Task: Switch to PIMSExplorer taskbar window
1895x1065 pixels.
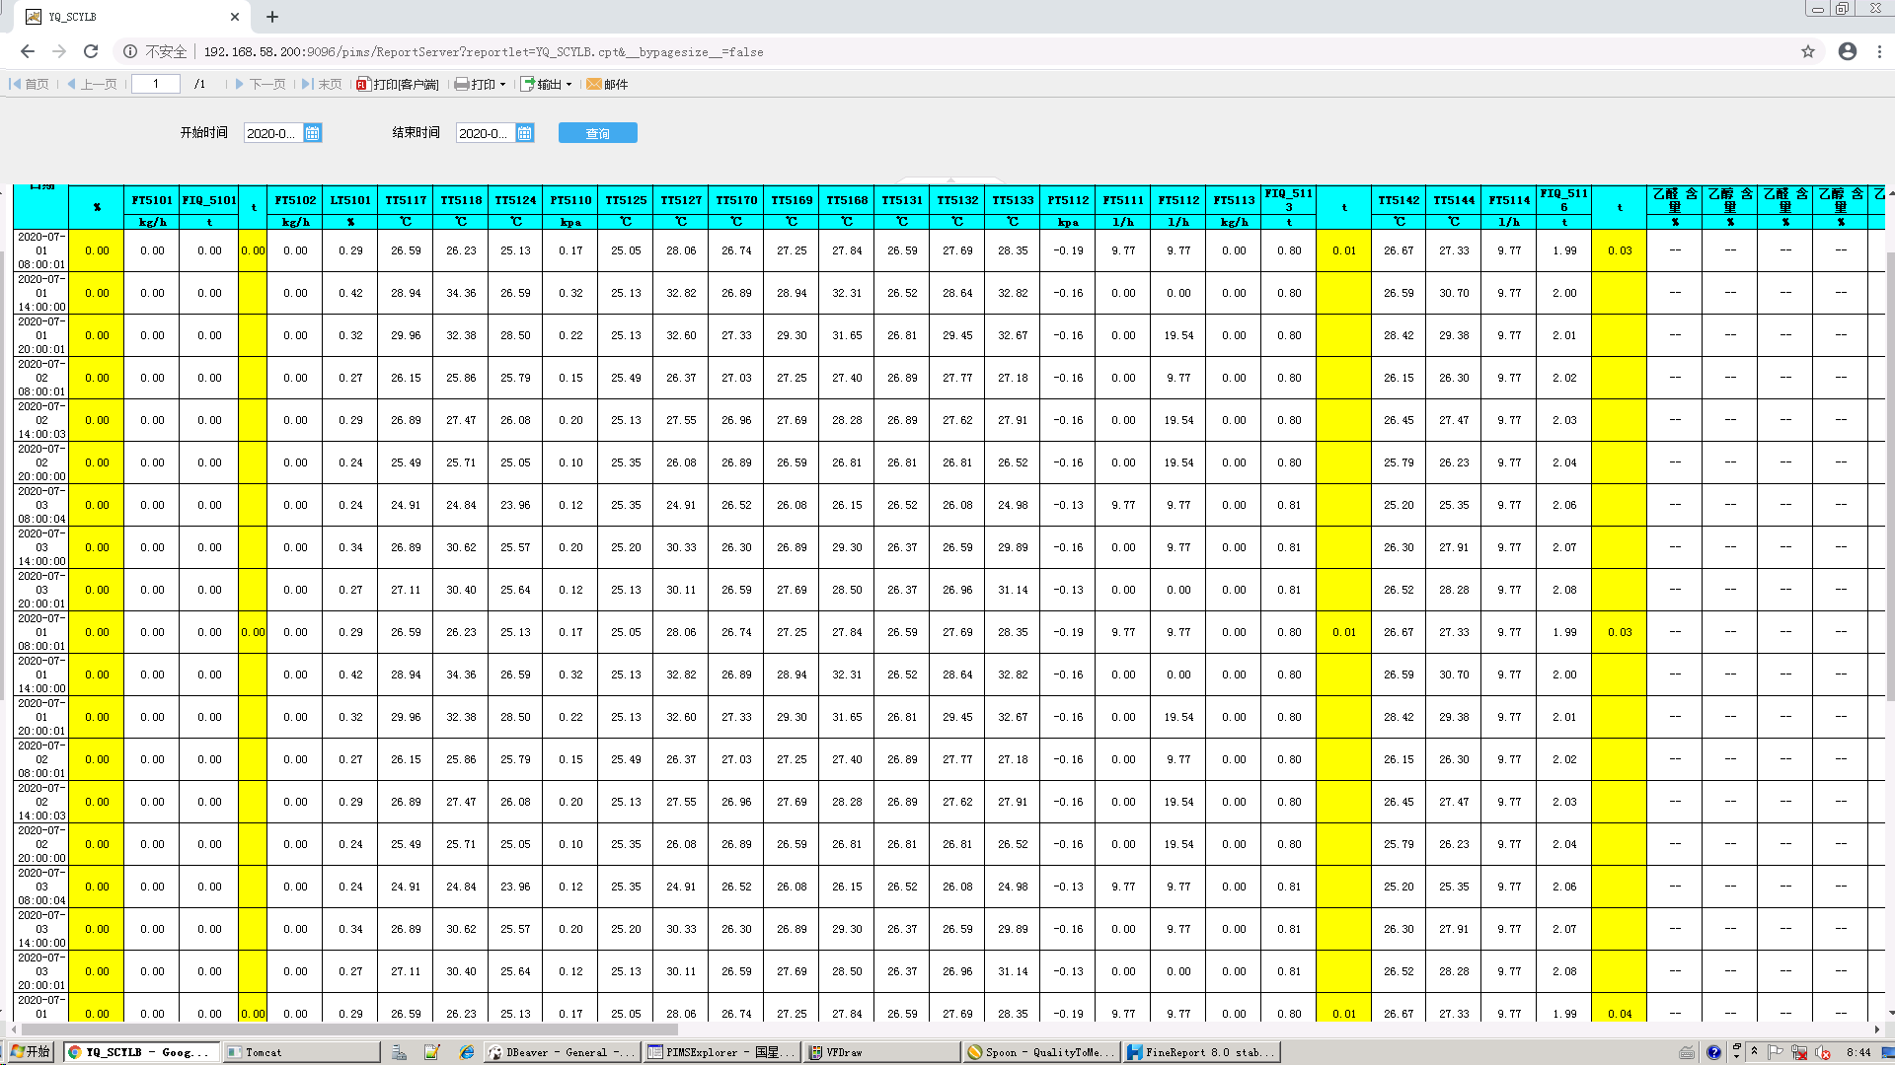Action: 721,1052
